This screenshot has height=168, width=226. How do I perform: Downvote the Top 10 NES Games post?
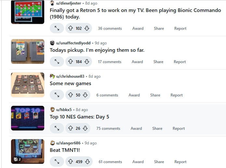pyautogui.click(x=85, y=128)
